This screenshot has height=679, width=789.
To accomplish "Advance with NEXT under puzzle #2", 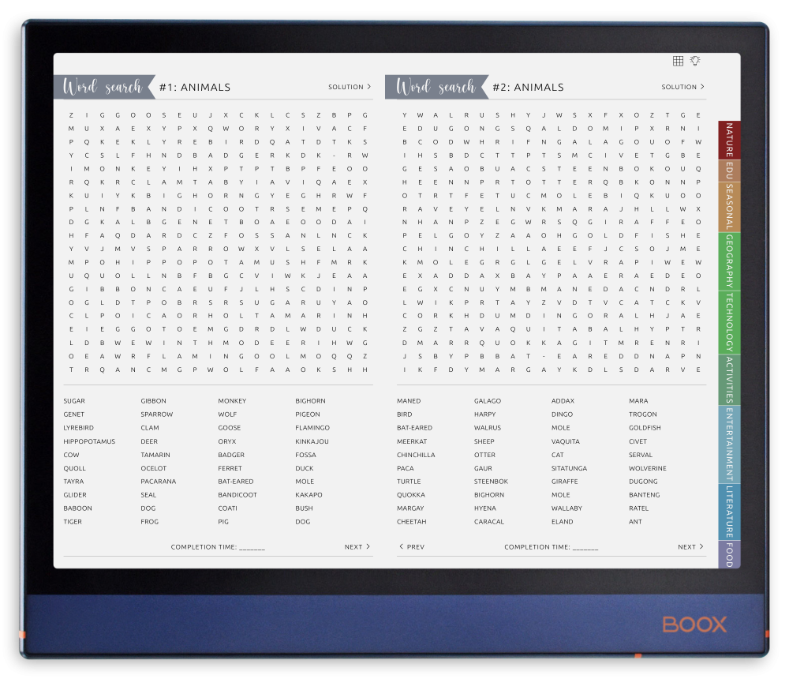I will coord(690,546).
